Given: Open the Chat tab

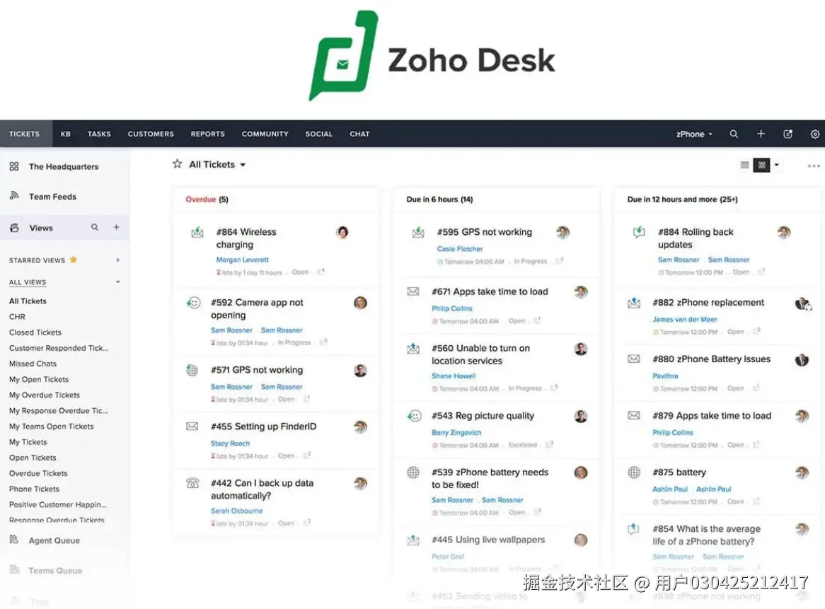Looking at the screenshot, I should tap(360, 134).
